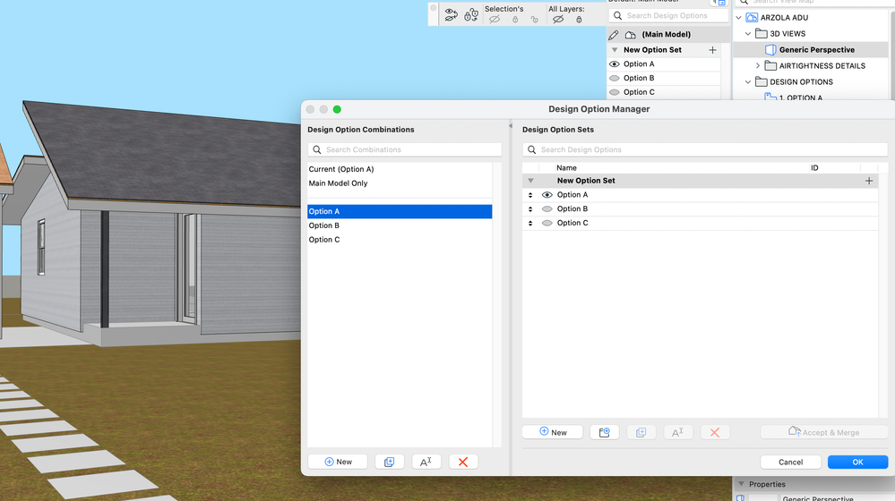Image resolution: width=895 pixels, height=501 pixels.
Task: Lock all layers icon under All Layers
Action: click(579, 20)
